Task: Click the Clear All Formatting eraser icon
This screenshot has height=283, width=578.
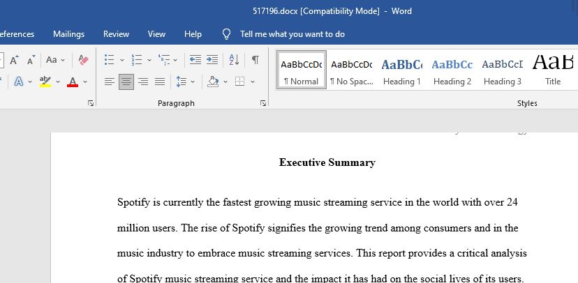Action: tap(83, 60)
